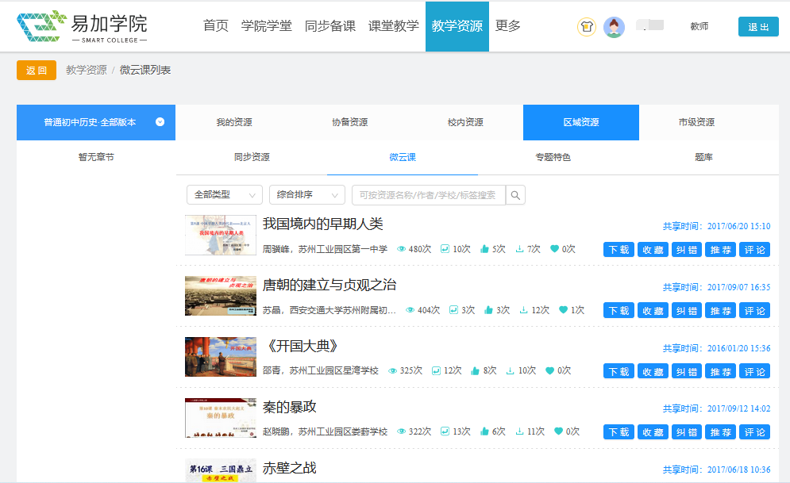Click the 教学资源 breadcrumb link

click(x=87, y=70)
